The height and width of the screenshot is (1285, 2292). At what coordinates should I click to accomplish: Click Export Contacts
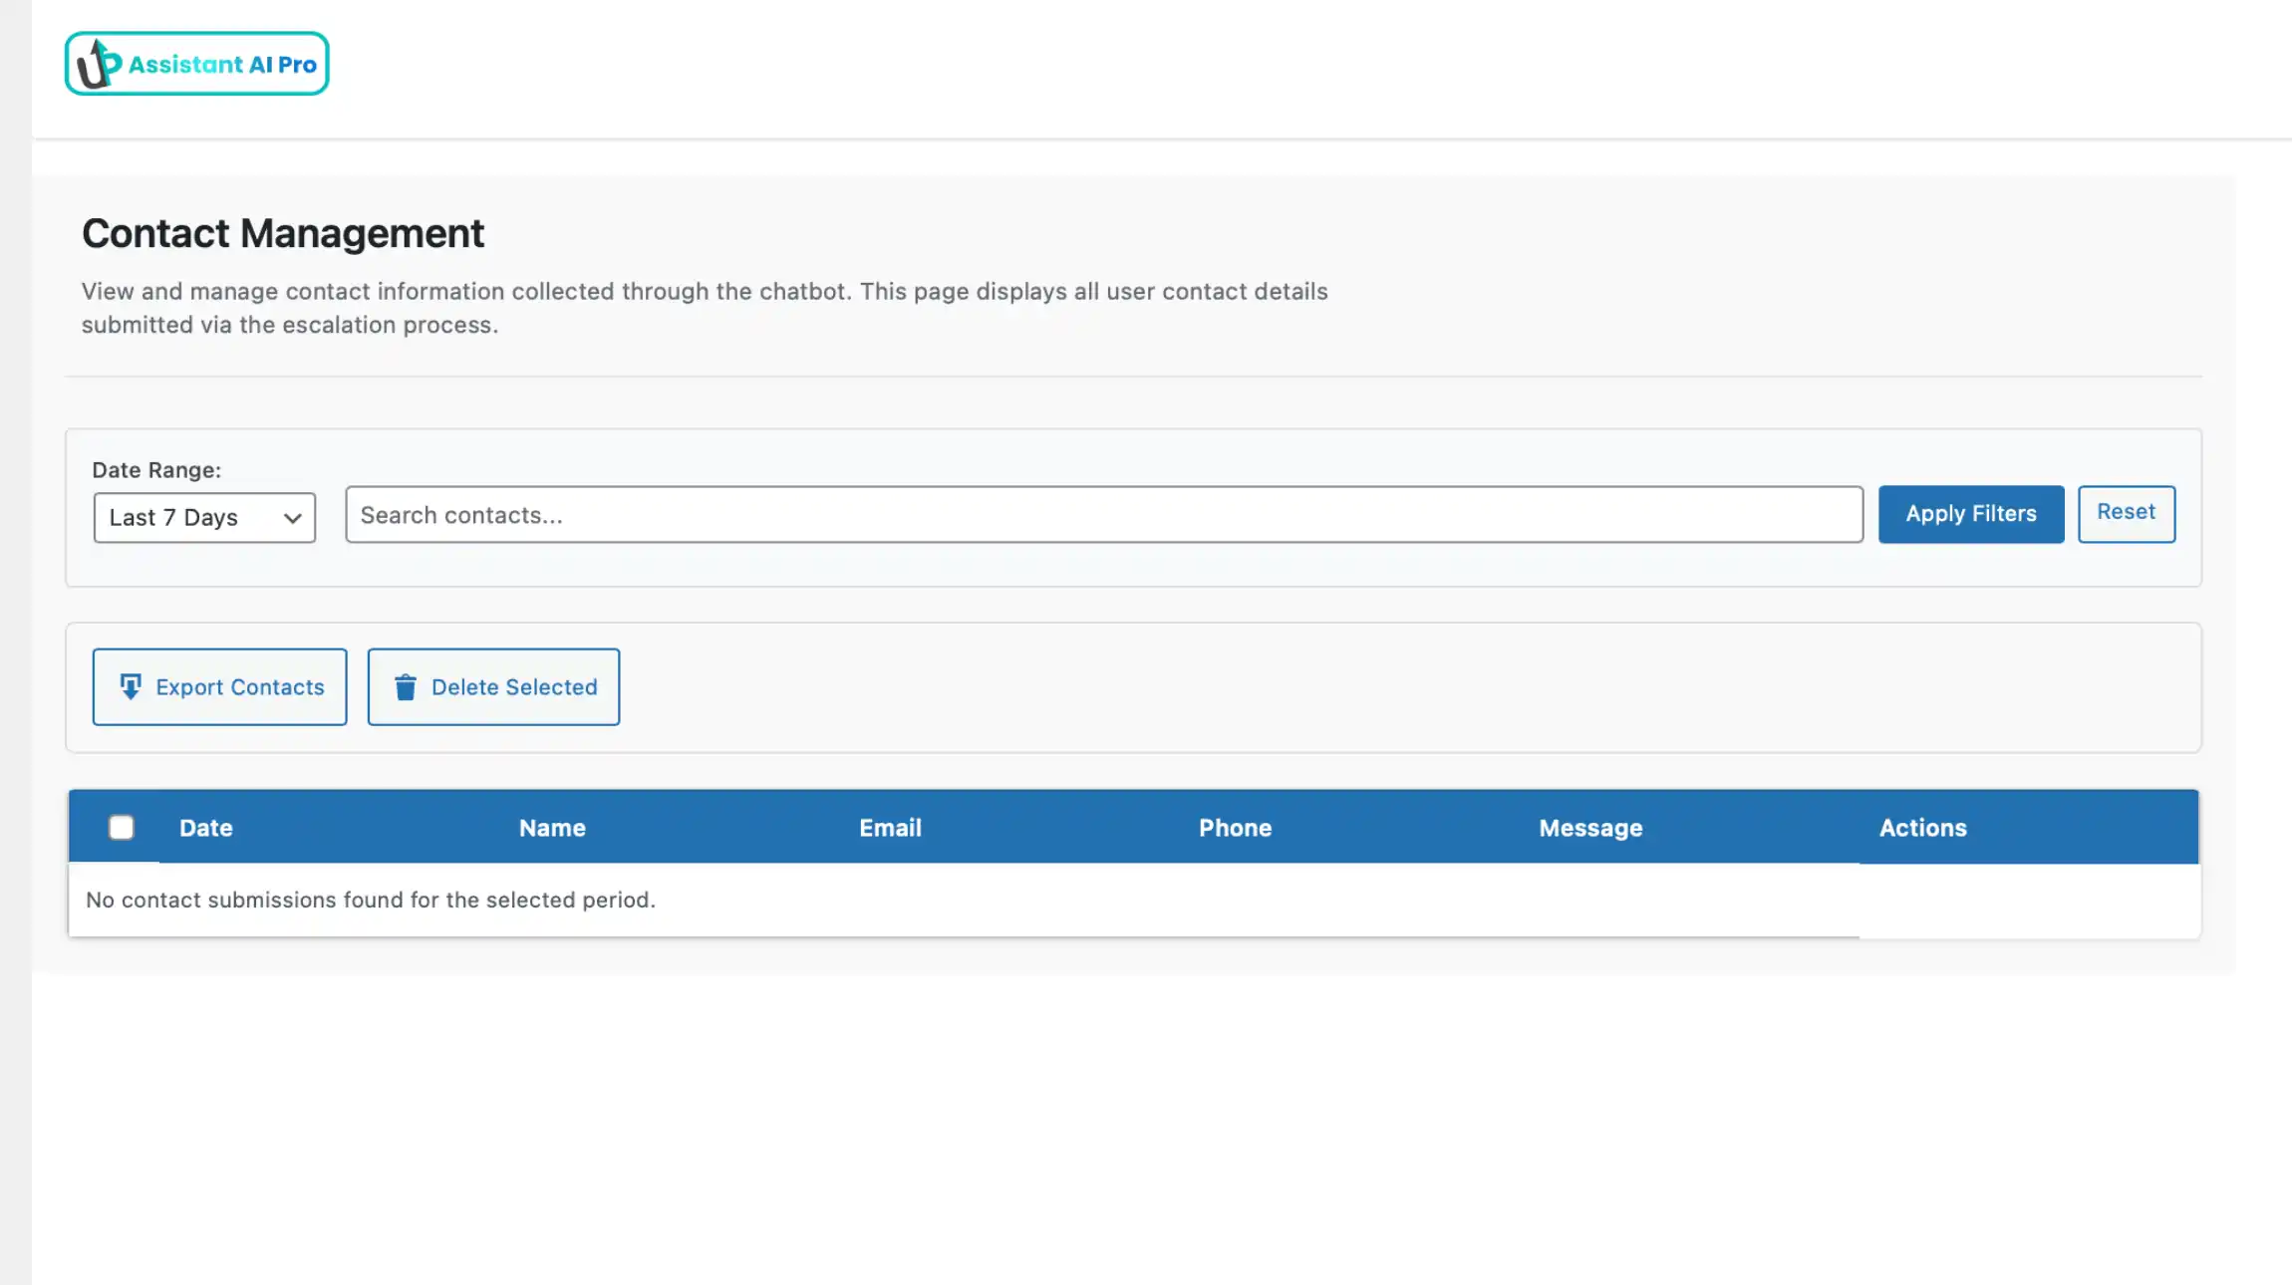point(219,686)
